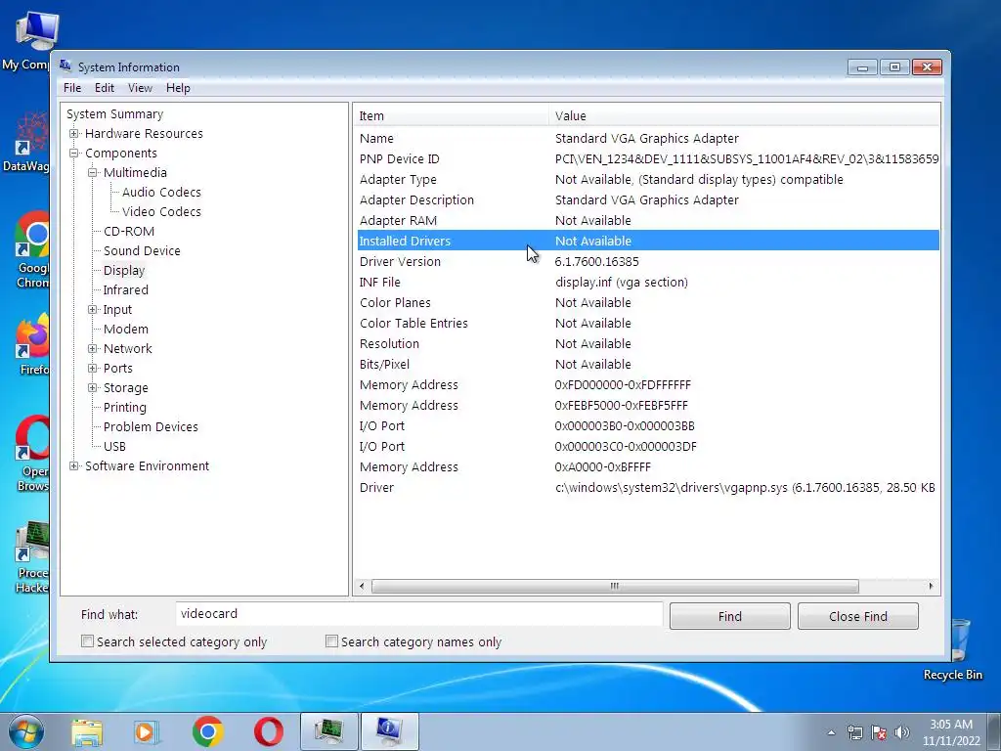Open the View menu

(x=140, y=88)
